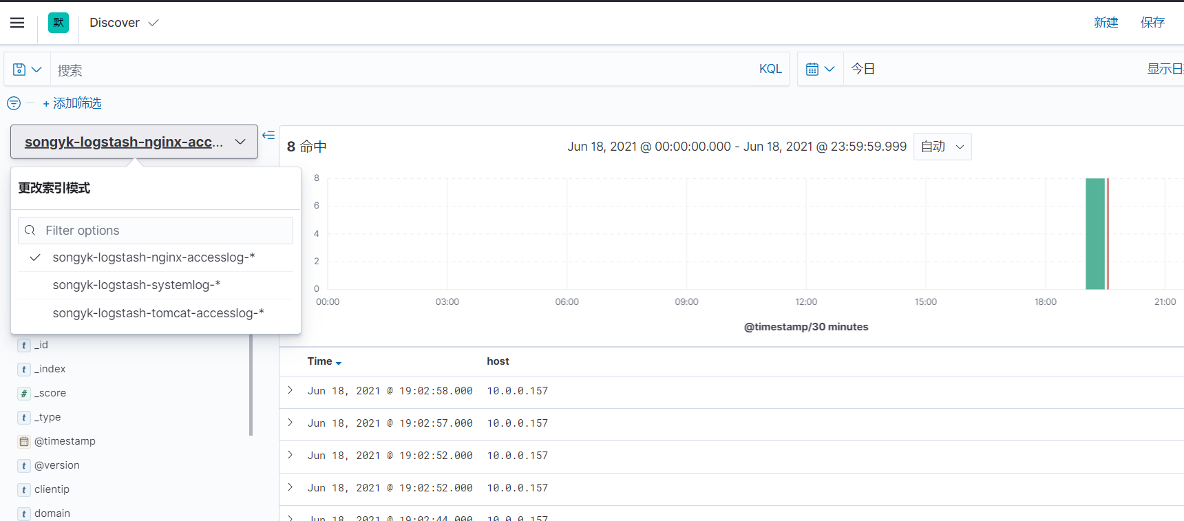Image resolution: width=1184 pixels, height=521 pixels.
Task: Select the @timestamp field name
Action: tap(65, 441)
